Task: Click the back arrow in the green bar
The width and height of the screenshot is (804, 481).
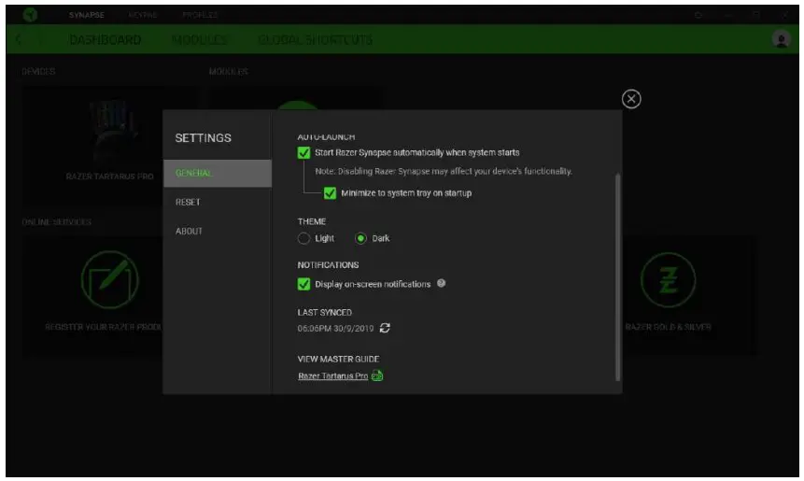Action: pyautogui.click(x=19, y=39)
